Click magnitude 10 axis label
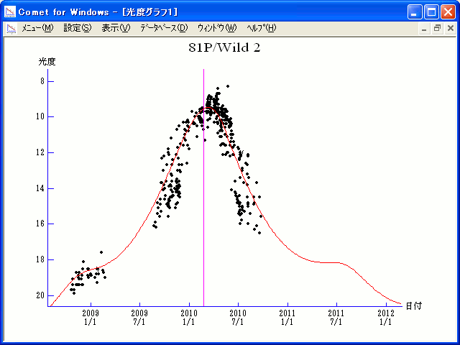The image size is (460, 345). click(40, 116)
